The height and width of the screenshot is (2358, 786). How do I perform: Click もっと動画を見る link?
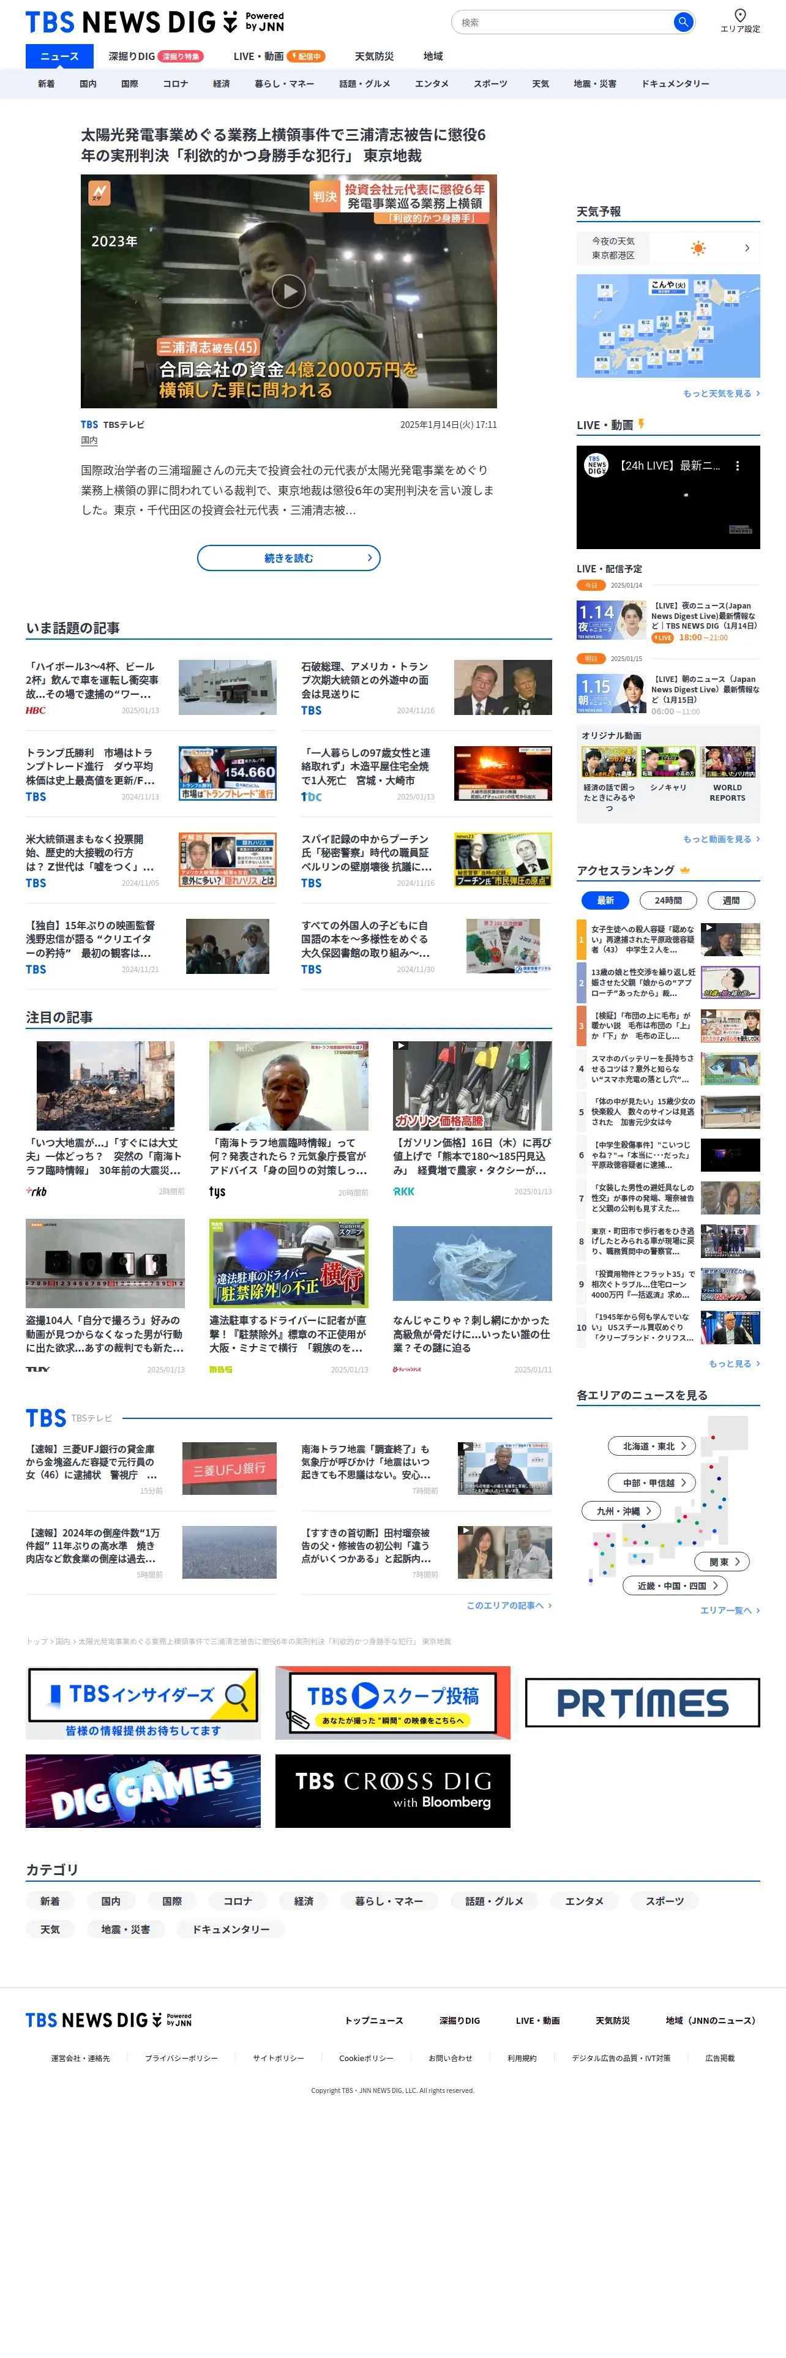[721, 839]
